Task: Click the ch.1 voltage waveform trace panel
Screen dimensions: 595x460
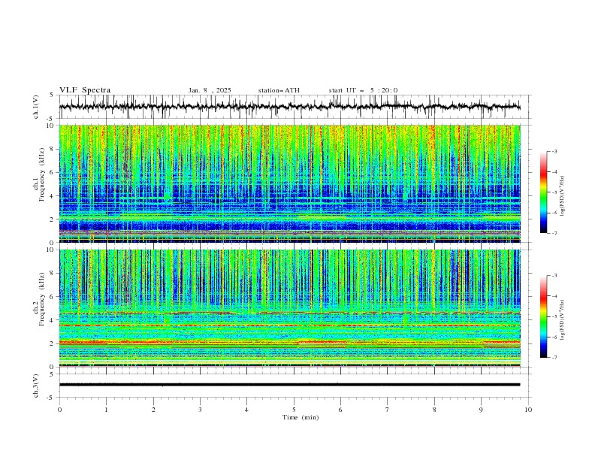Action: [x=295, y=107]
